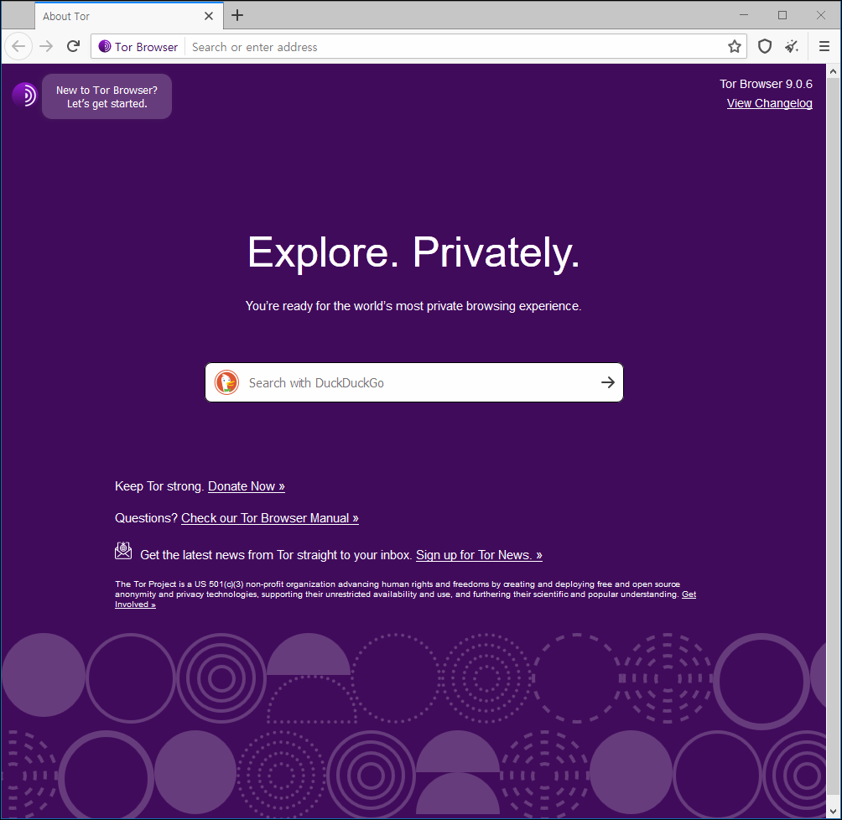The image size is (842, 820).
Task: Minimize the Tor Browser window
Action: click(744, 16)
